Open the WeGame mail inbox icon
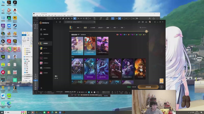 tap(143, 22)
